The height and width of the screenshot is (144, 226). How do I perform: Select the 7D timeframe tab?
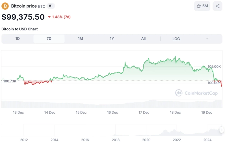click(49, 39)
